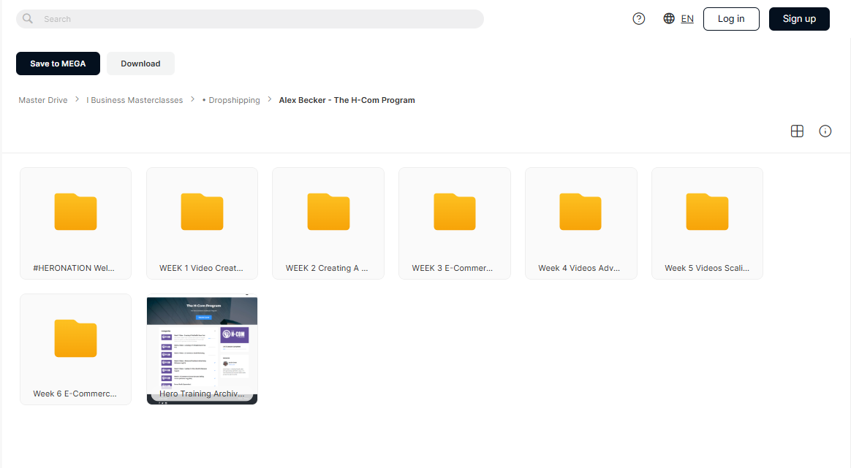
Task: Select the 'Week 6 E-Commerc...' label
Action: 75,394
